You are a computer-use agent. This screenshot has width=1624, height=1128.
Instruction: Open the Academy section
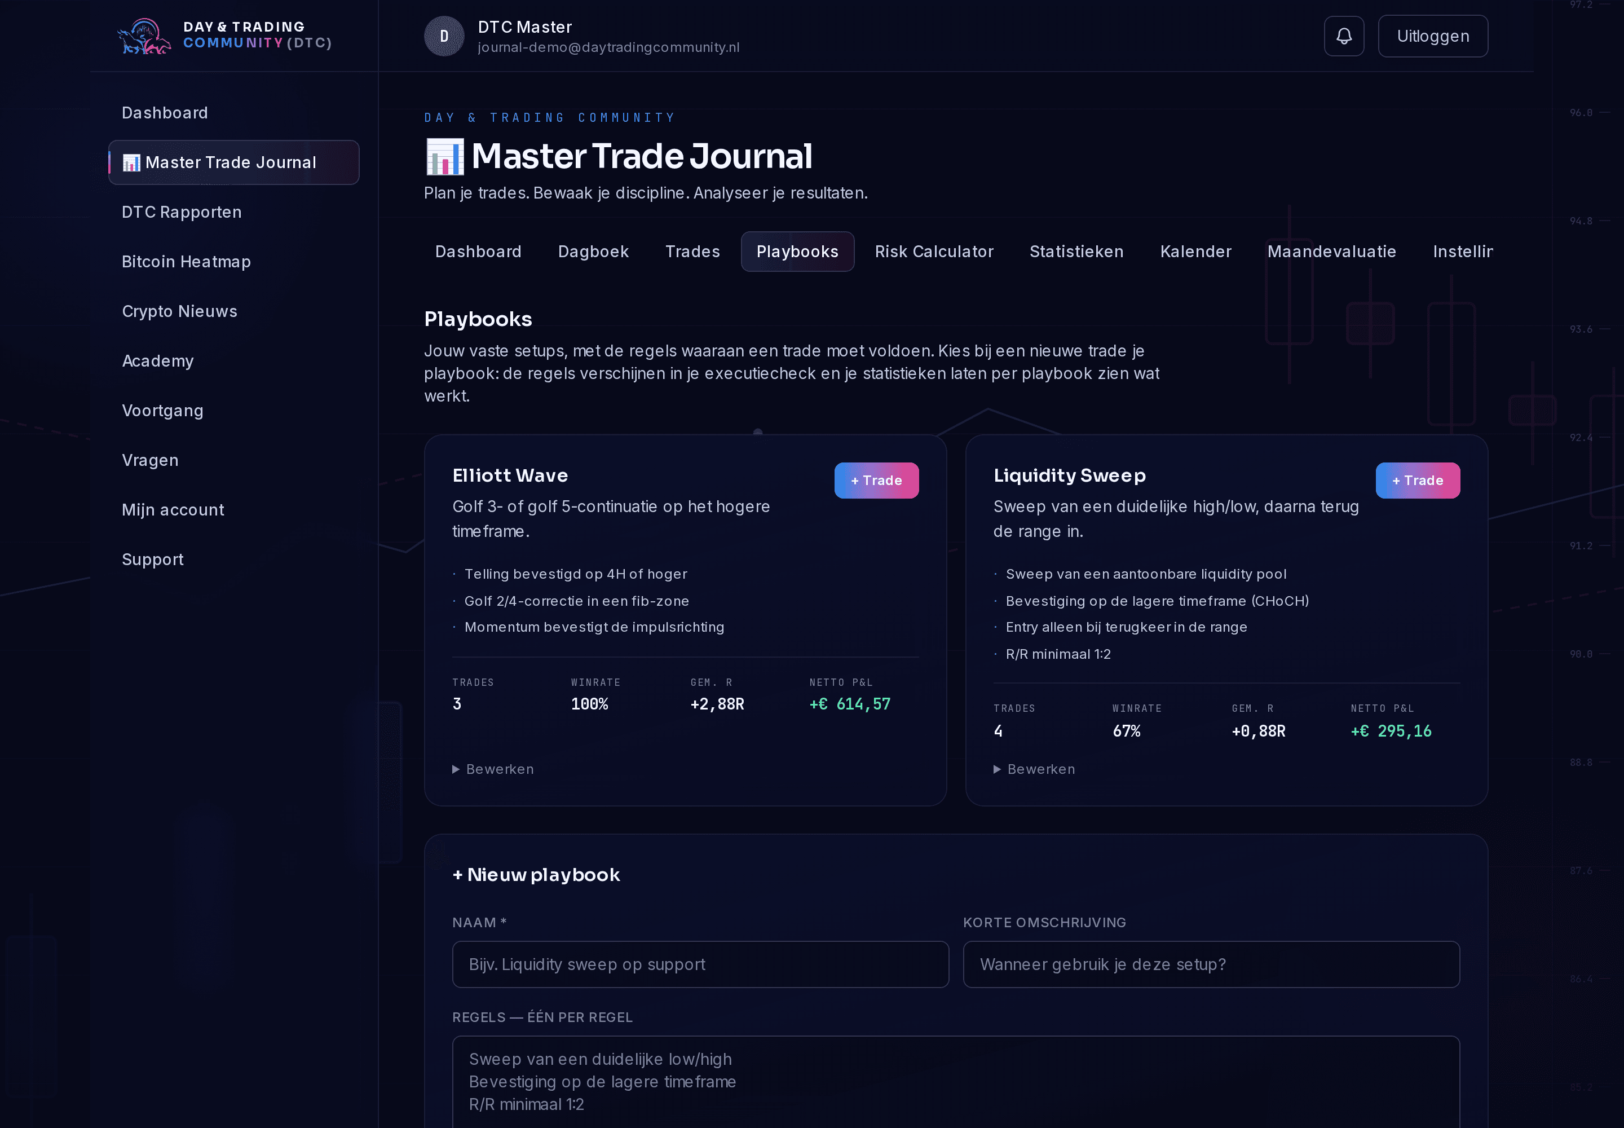[x=157, y=361]
